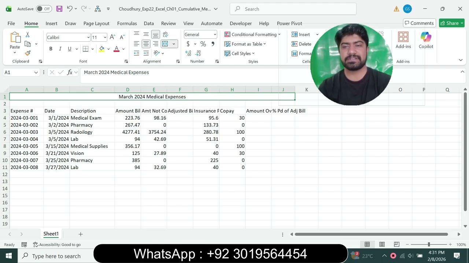
Task: Align text to the right
Action: pyautogui.click(x=156, y=44)
